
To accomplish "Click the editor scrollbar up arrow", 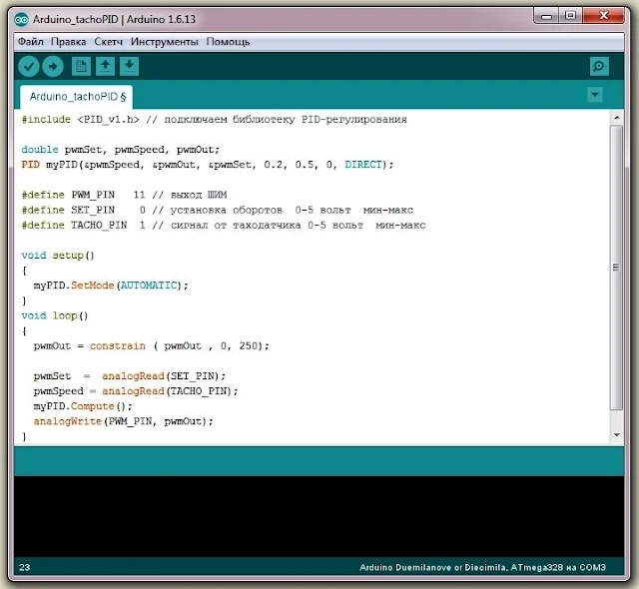I will (617, 118).
